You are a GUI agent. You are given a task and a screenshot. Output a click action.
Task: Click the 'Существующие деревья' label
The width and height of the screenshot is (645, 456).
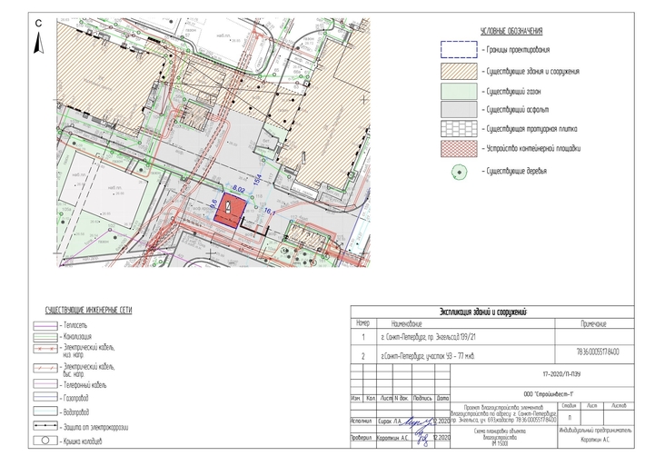[517, 171]
